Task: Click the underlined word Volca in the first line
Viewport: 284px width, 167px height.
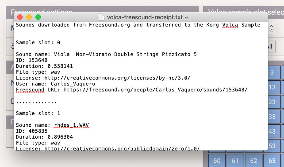Action: pyautogui.click(x=230, y=25)
